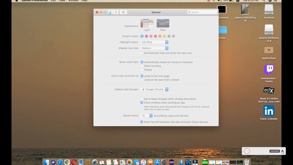Open App Store from the Dock

click(x=157, y=162)
